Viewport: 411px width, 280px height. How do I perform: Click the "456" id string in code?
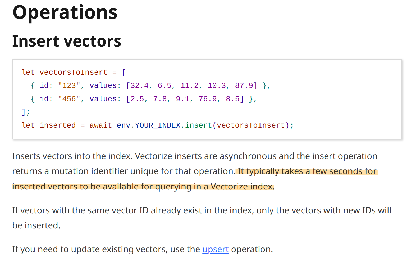pyautogui.click(x=69, y=99)
